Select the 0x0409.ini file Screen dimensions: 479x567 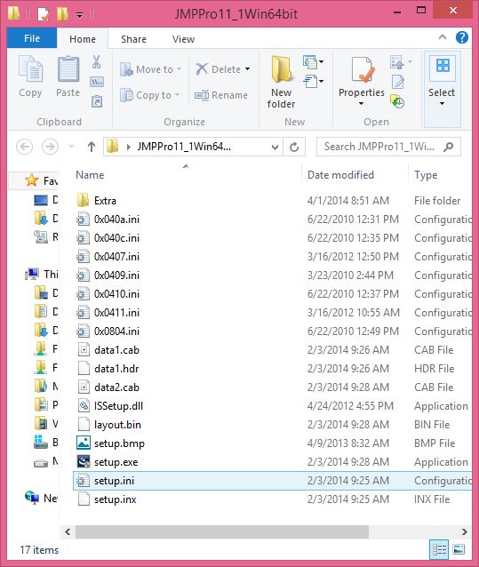[x=272, y=276]
